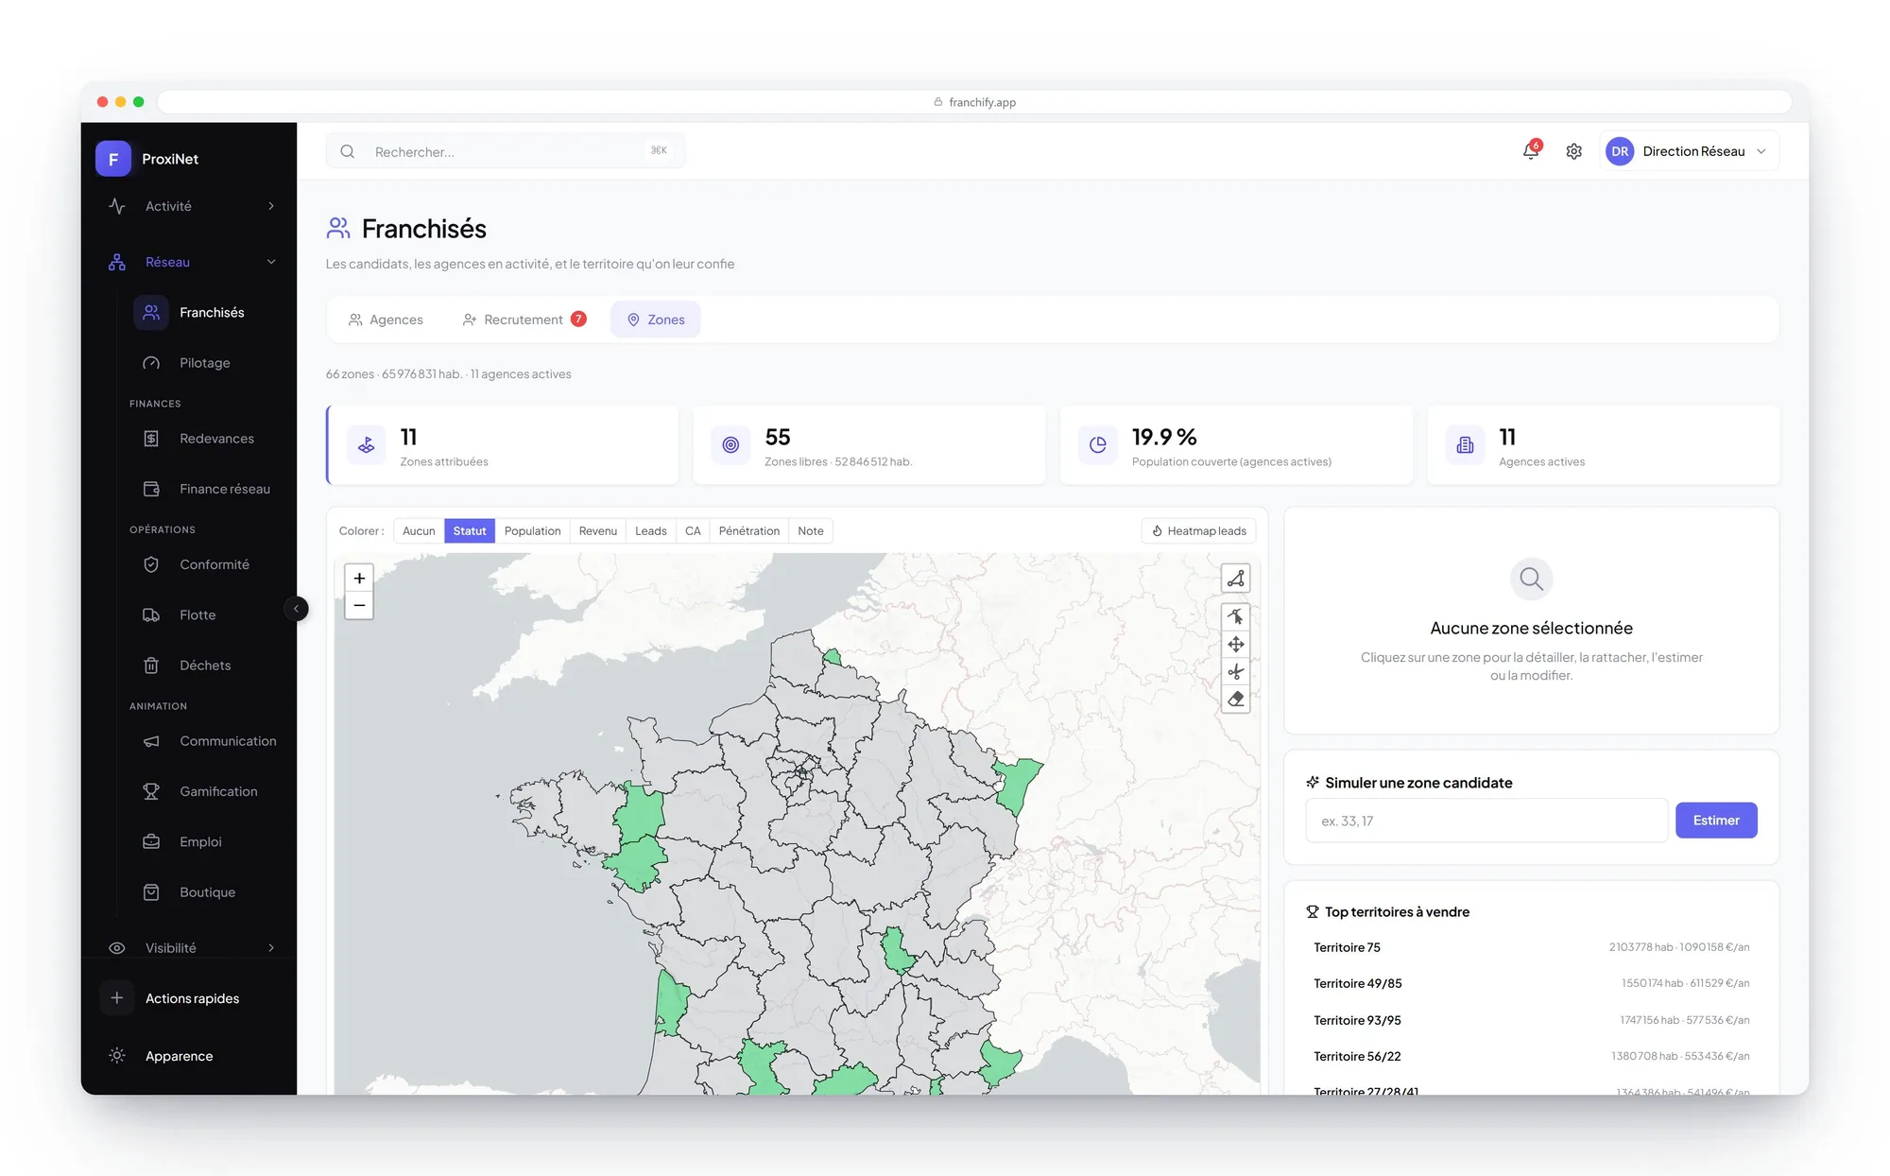Click the Redevances invoice icon
Viewport: 1890px width, 1176px height.
[151, 439]
